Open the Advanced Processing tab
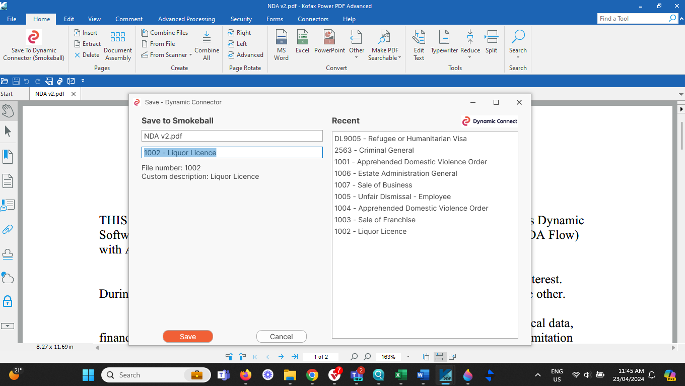 [186, 19]
